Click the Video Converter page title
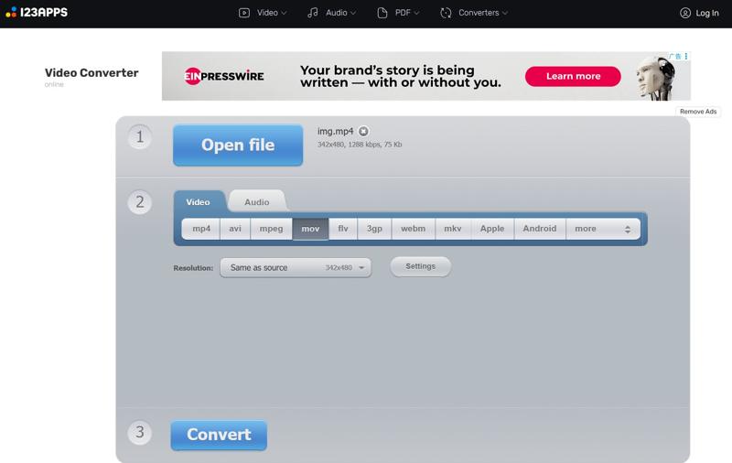 (91, 73)
